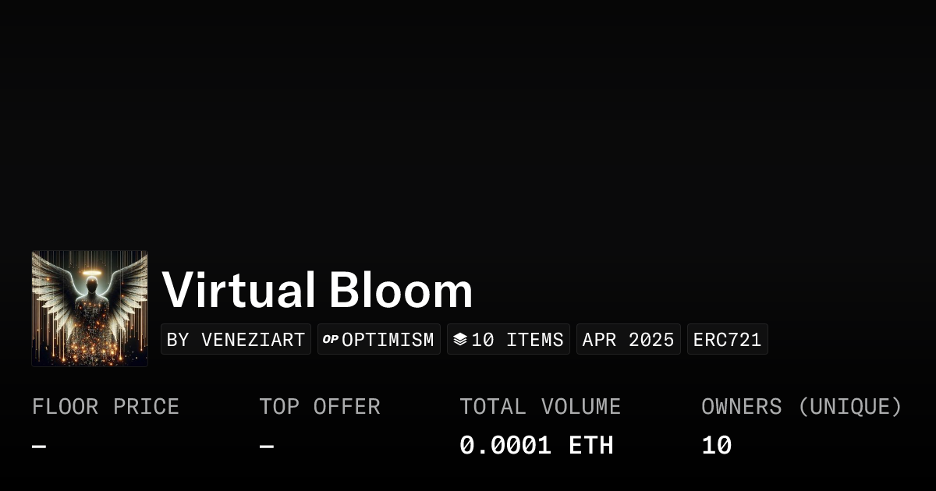Select the APR 2025 date badge

pos(628,340)
